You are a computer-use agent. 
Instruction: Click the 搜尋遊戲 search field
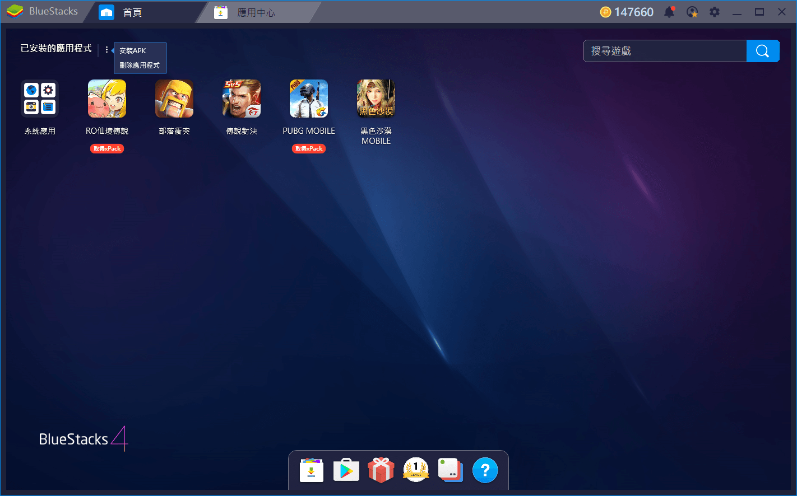[665, 51]
